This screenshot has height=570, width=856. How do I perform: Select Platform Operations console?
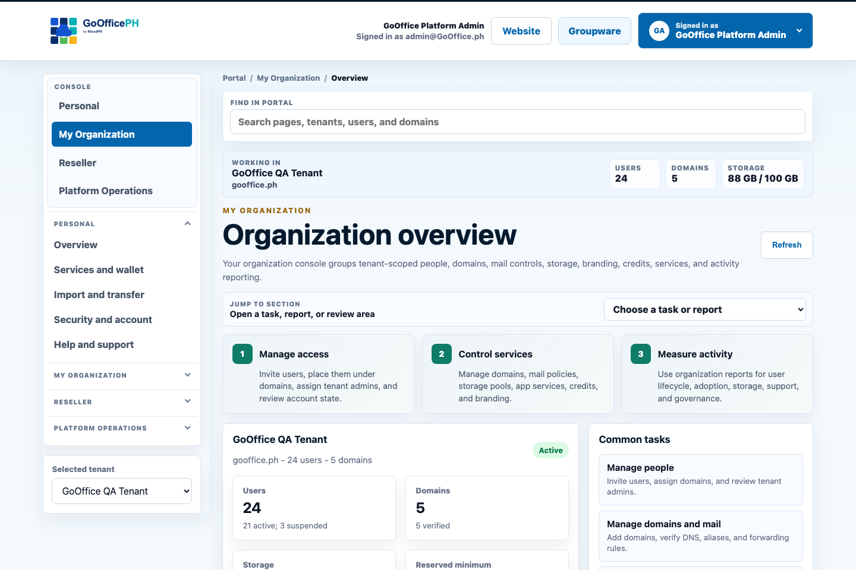(x=122, y=191)
